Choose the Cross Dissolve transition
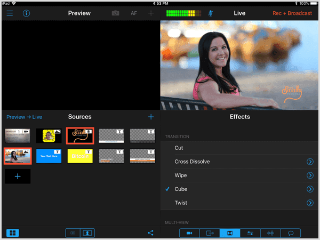Screen dimensions: 320x240 click(239, 162)
